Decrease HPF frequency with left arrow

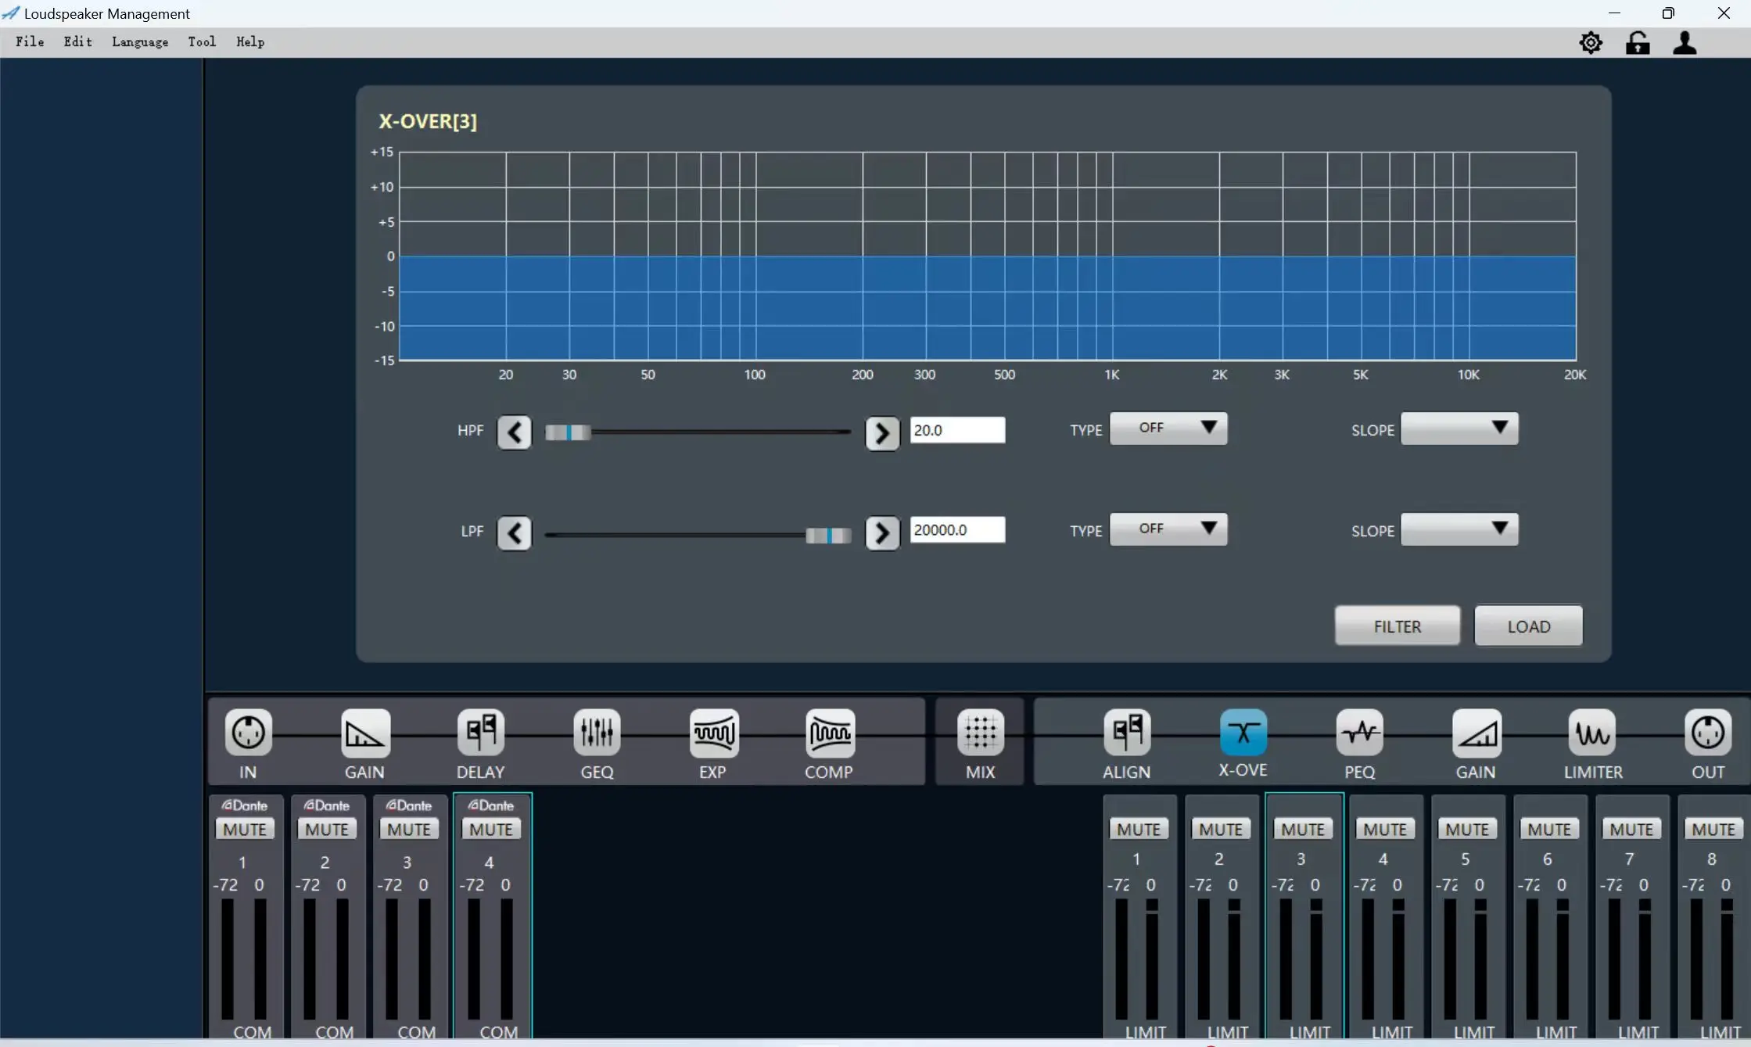coord(515,432)
